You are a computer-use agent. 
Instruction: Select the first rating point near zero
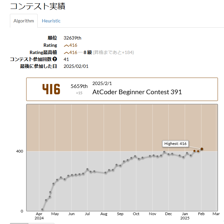[42, 210]
